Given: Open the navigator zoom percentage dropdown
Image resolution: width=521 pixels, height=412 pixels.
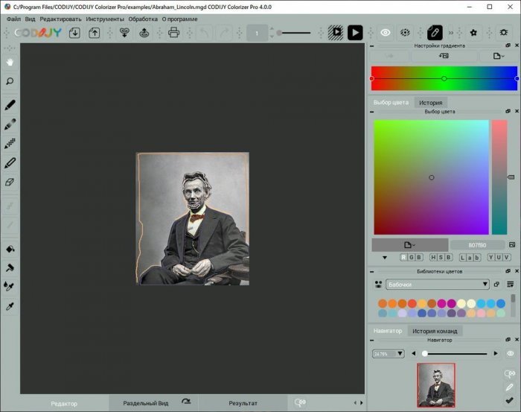Looking at the screenshot, I should coord(389,353).
